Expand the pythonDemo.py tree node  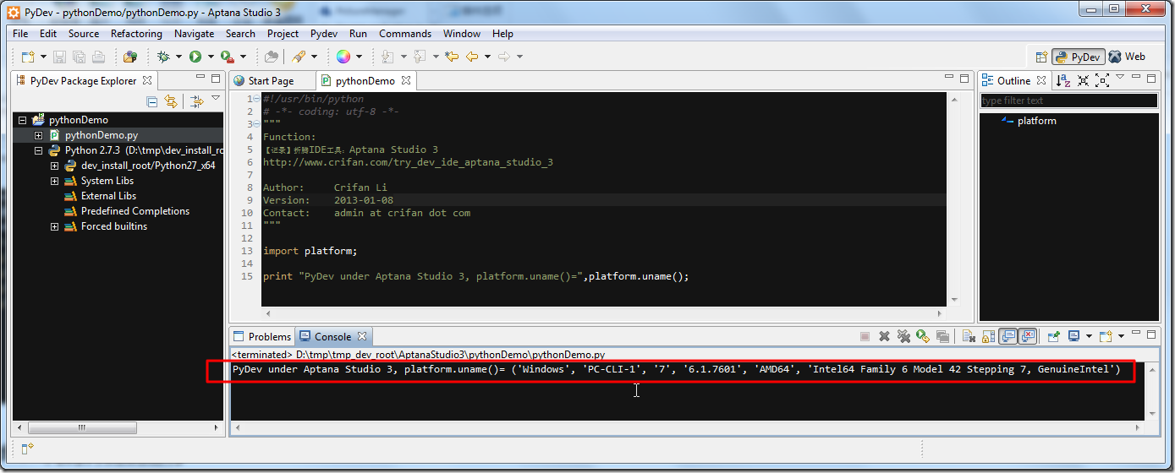pyautogui.click(x=38, y=135)
